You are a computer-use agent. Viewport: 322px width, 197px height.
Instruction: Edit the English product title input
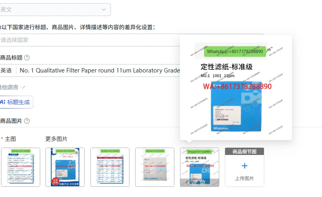(100, 70)
